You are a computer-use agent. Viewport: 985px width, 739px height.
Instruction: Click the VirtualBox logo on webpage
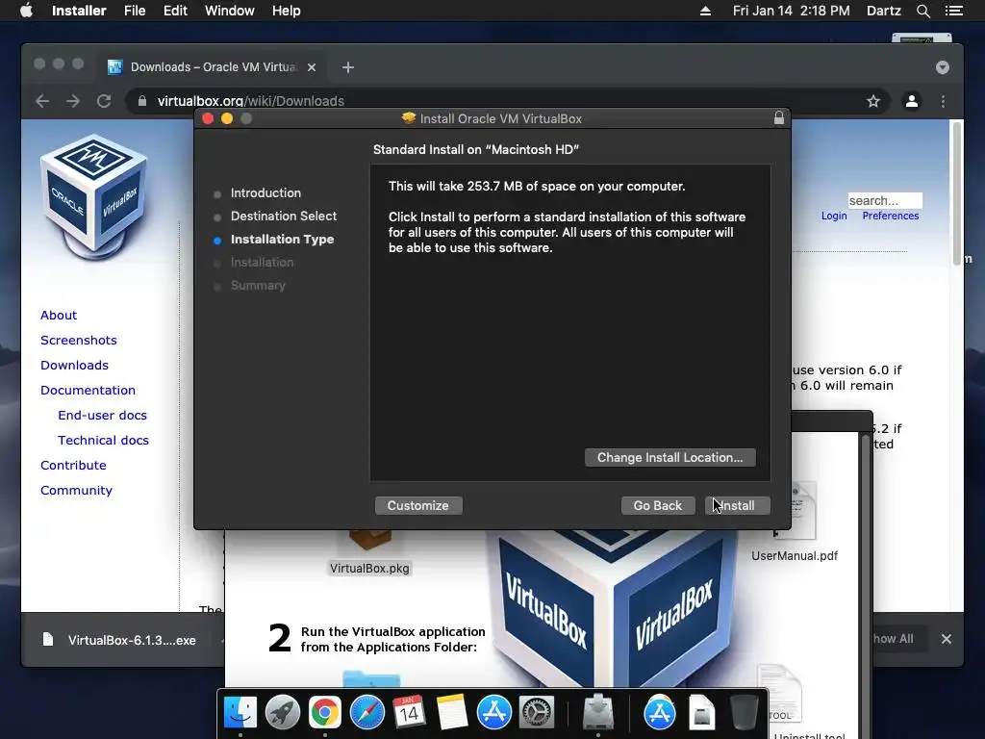pos(94,196)
